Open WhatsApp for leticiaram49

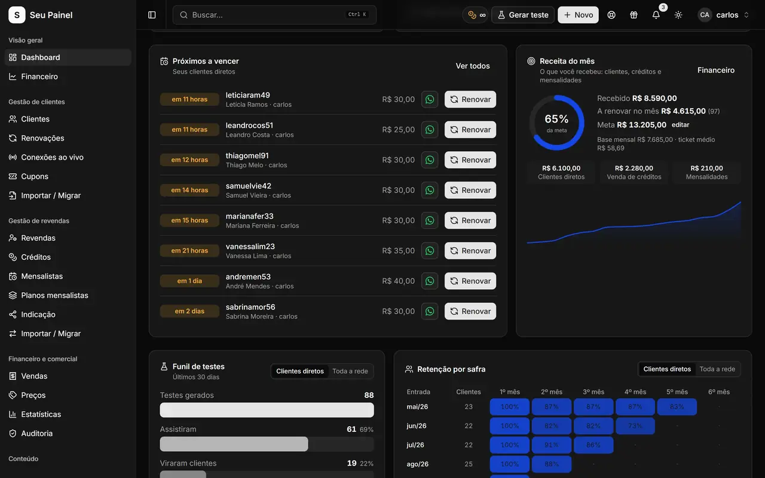tap(430, 99)
